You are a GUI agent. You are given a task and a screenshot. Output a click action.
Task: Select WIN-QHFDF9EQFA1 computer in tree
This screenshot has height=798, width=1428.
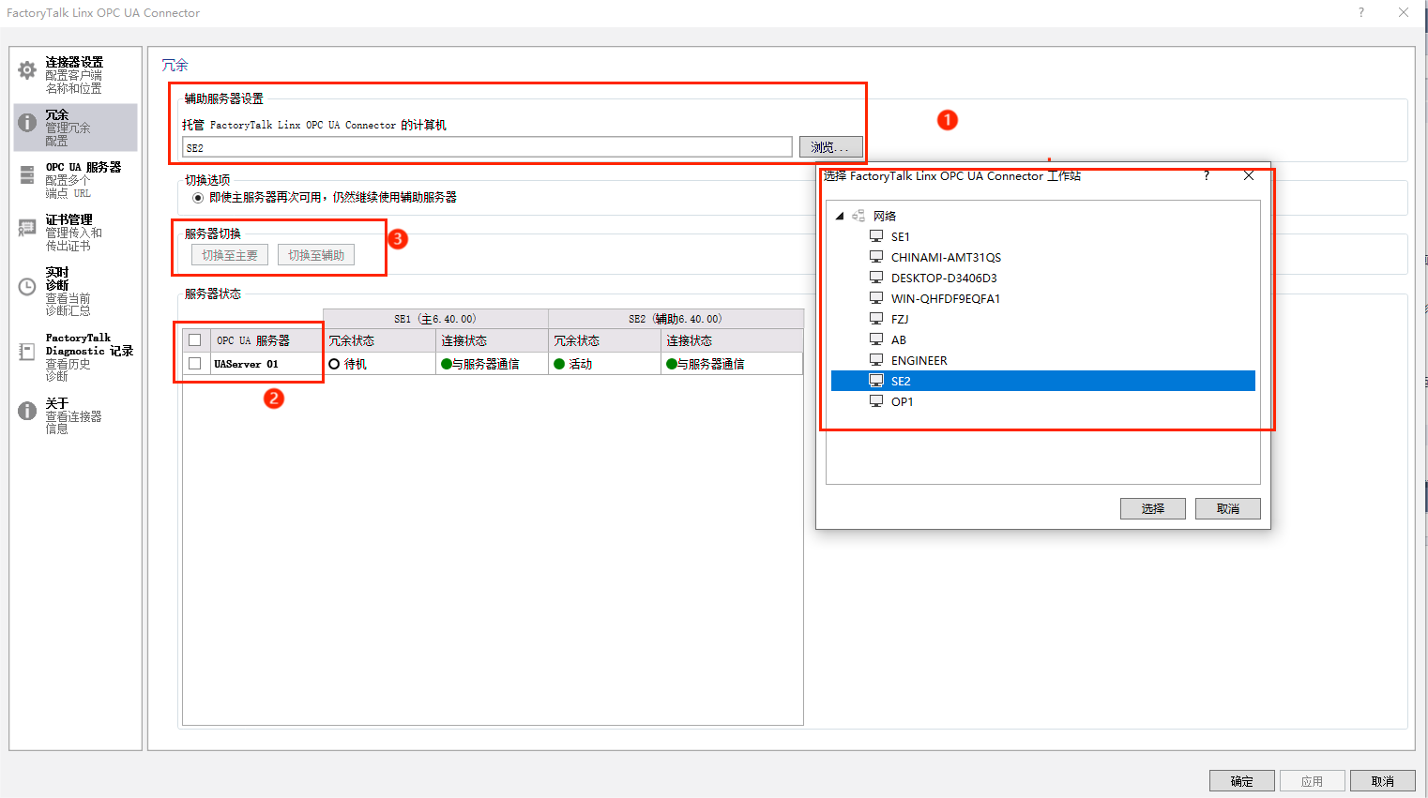pyautogui.click(x=946, y=298)
